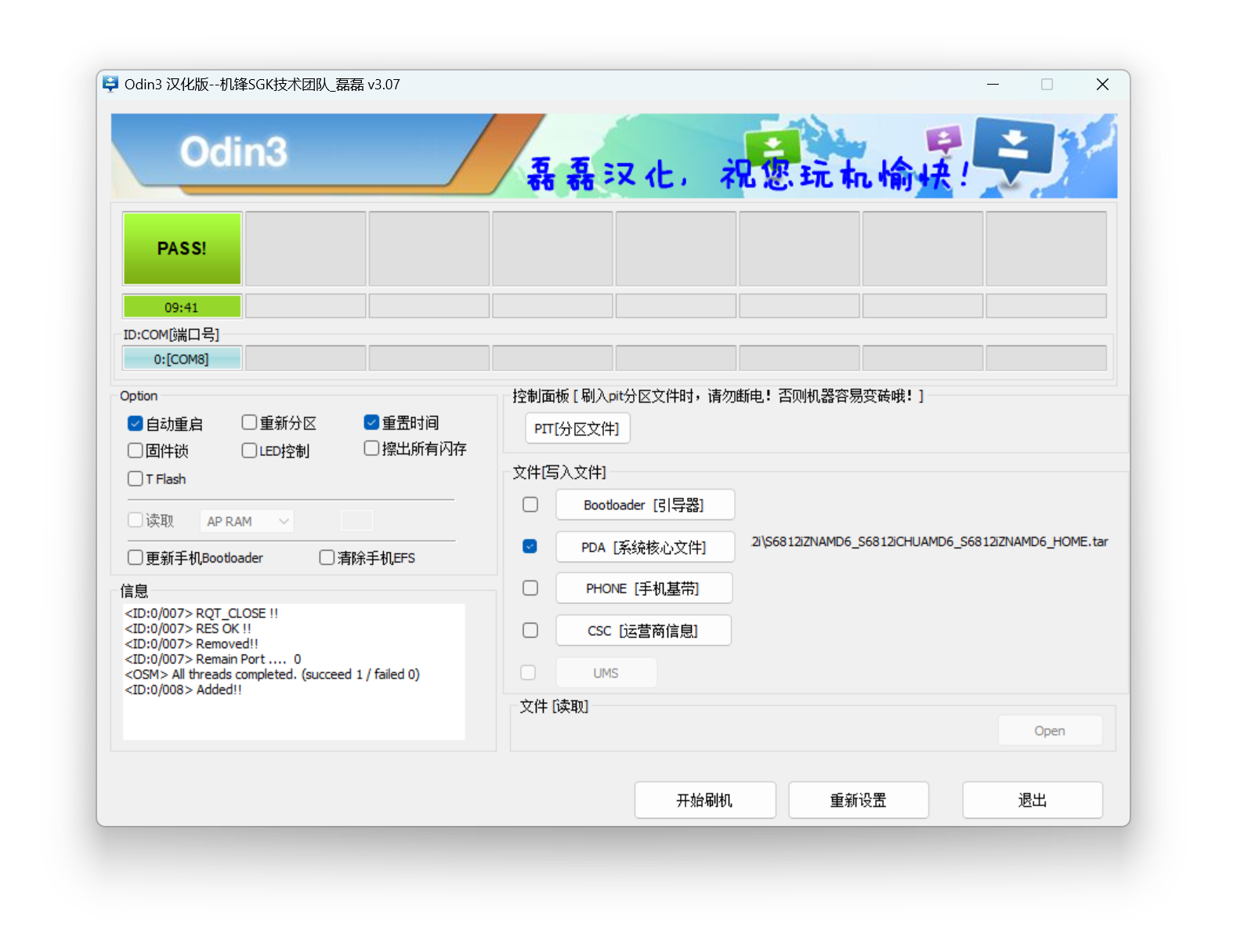Screen dimensions: 1237x945
Task: Click the 'All threads completed' log line
Action: point(272,674)
